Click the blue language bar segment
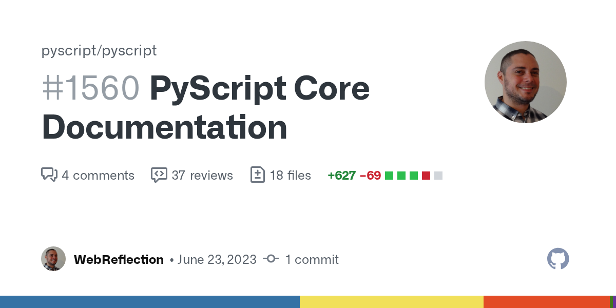 point(149,302)
